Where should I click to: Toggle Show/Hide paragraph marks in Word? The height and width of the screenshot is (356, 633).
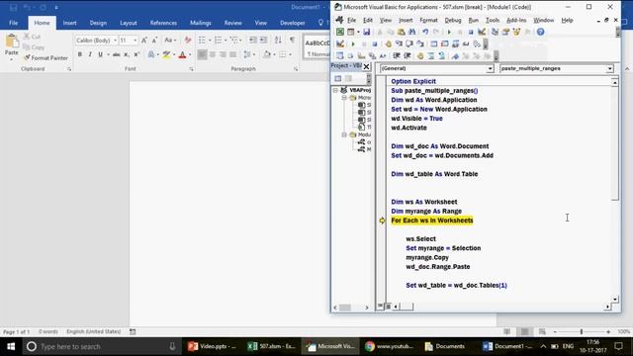(x=292, y=40)
